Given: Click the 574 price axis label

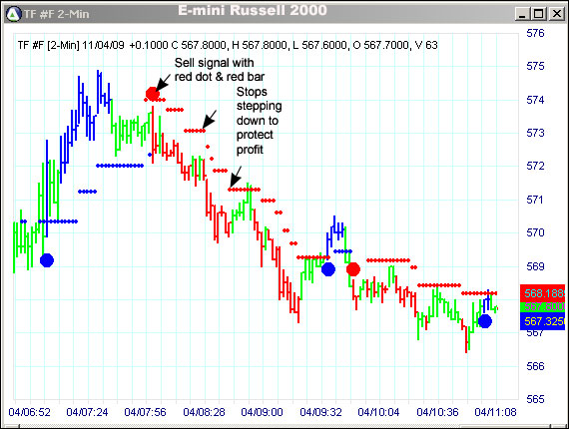Looking at the screenshot, I should tap(535, 100).
